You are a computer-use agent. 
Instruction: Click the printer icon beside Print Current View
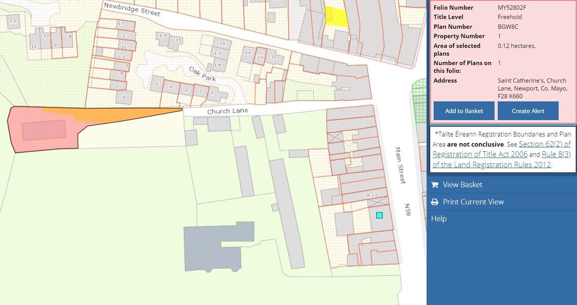435,202
